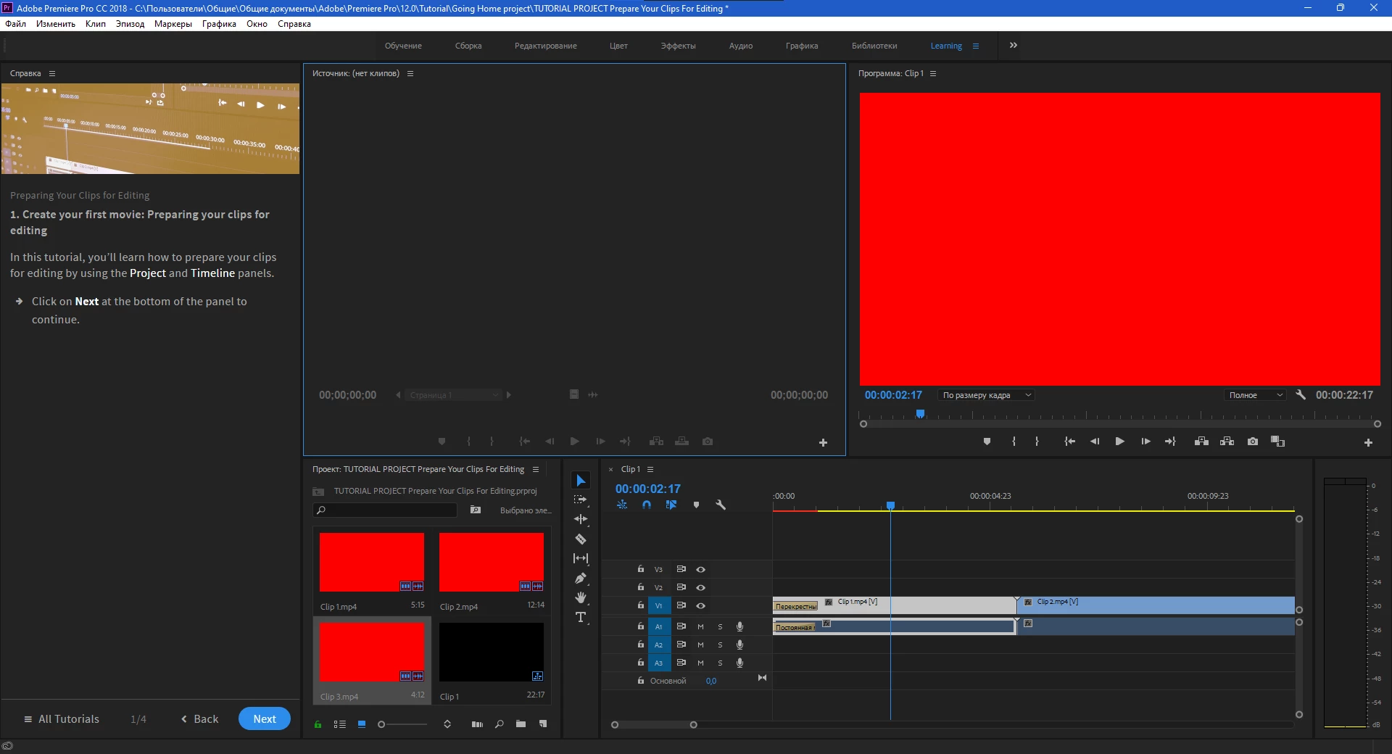
Task: Switch to the Эффекты workspace tab
Action: 678,46
